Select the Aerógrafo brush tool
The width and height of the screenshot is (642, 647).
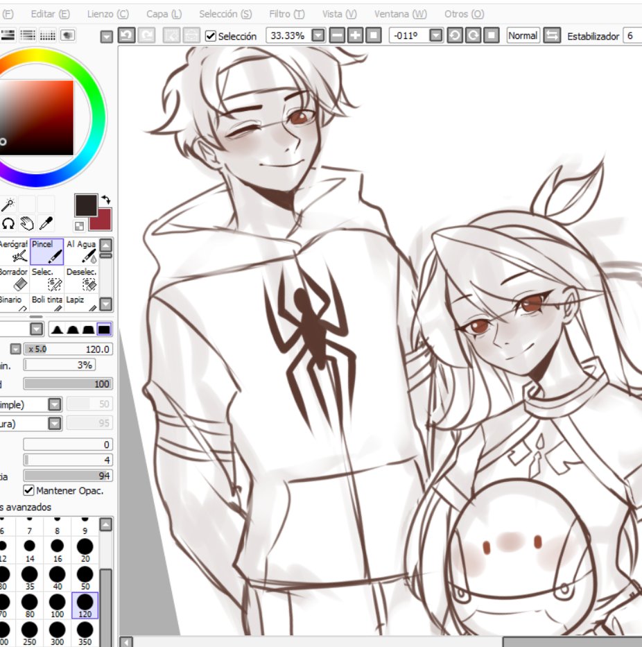14,251
